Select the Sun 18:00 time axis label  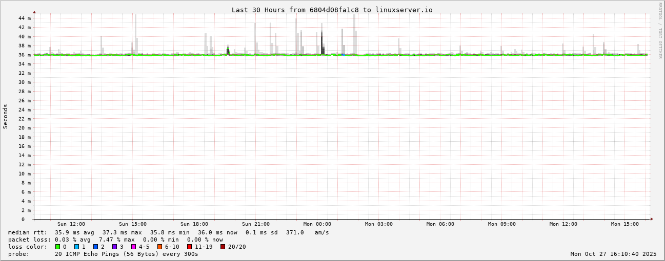(x=194, y=224)
